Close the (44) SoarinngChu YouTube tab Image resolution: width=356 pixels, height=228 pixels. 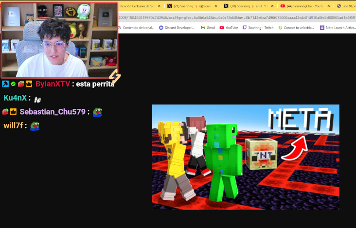(x=329, y=6)
